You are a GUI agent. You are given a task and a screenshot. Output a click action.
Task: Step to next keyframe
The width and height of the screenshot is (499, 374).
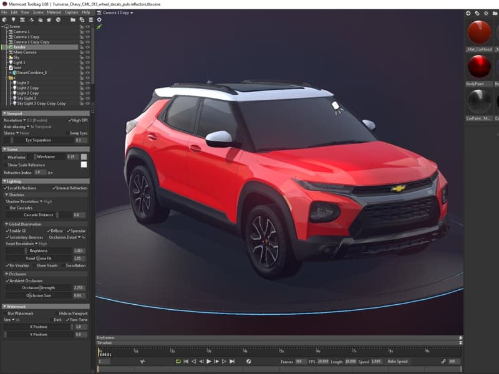click(x=224, y=362)
